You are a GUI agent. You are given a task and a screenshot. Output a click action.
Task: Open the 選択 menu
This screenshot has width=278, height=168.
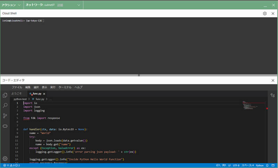36,87
